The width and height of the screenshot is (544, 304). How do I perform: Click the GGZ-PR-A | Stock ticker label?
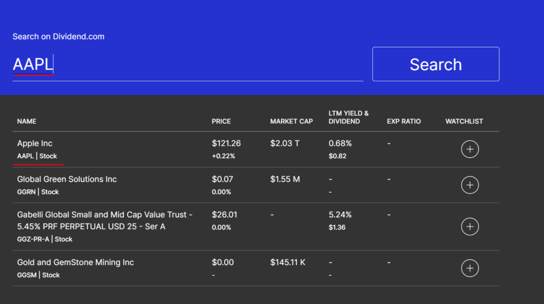(45, 239)
